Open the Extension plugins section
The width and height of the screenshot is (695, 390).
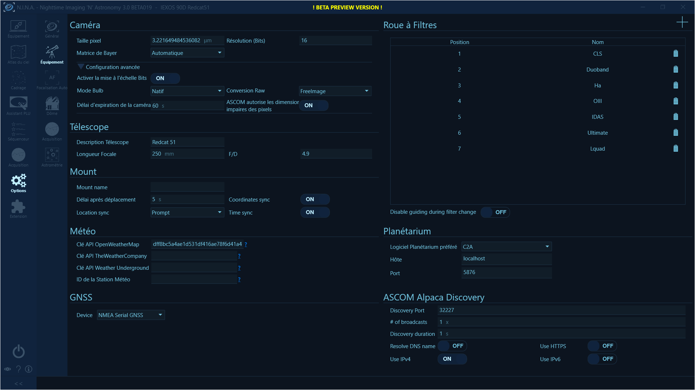pyautogui.click(x=18, y=209)
